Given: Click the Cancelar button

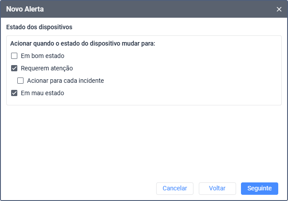Looking at the screenshot, I should (175, 188).
